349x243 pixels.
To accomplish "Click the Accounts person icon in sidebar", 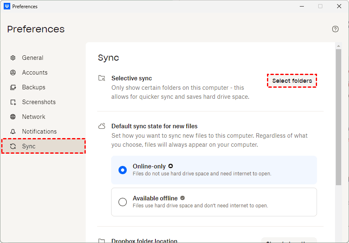I will pyautogui.click(x=13, y=73).
